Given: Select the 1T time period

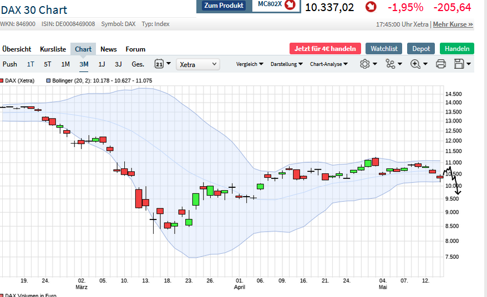Looking at the screenshot, I should tap(31, 64).
